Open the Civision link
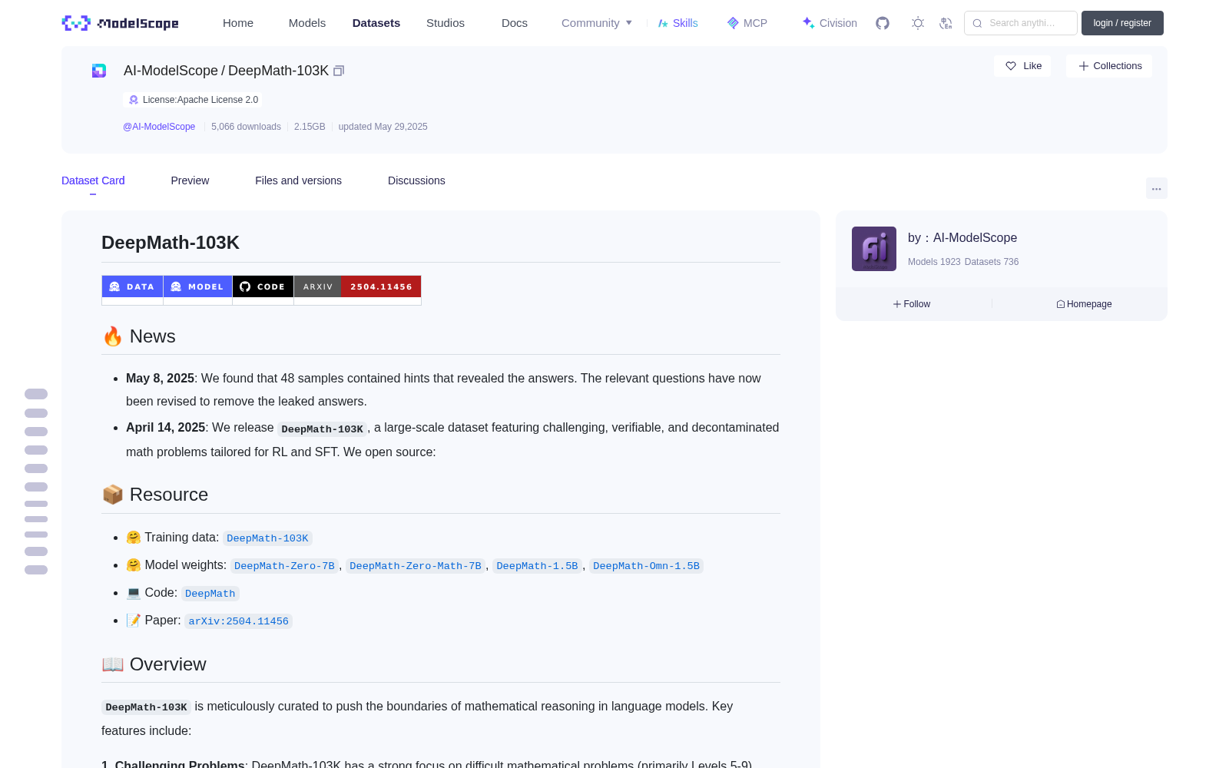Viewport: 1229px width, 768px height. [x=830, y=23]
